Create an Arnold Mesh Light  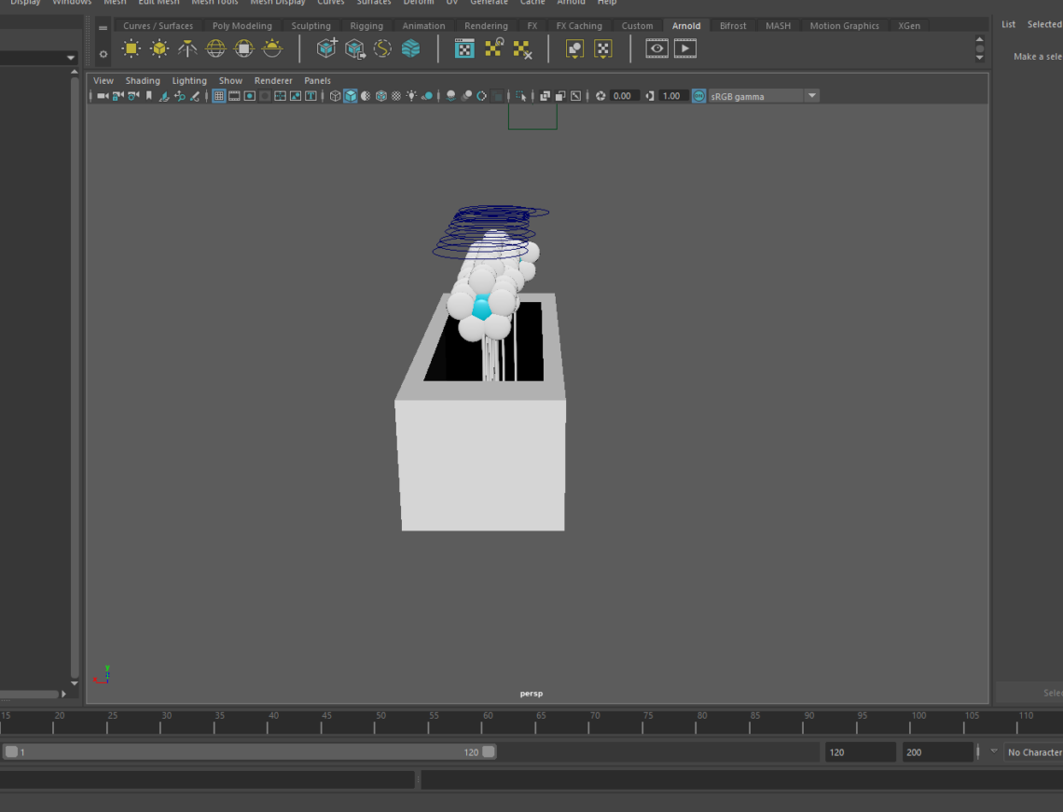pos(159,48)
